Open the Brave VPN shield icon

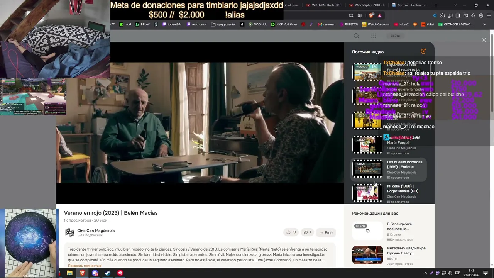[x=481, y=15]
